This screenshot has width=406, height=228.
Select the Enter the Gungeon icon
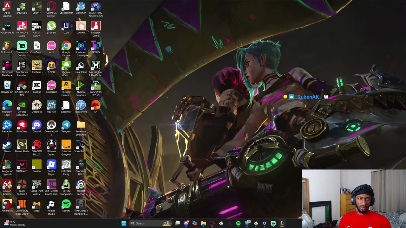click(x=66, y=148)
